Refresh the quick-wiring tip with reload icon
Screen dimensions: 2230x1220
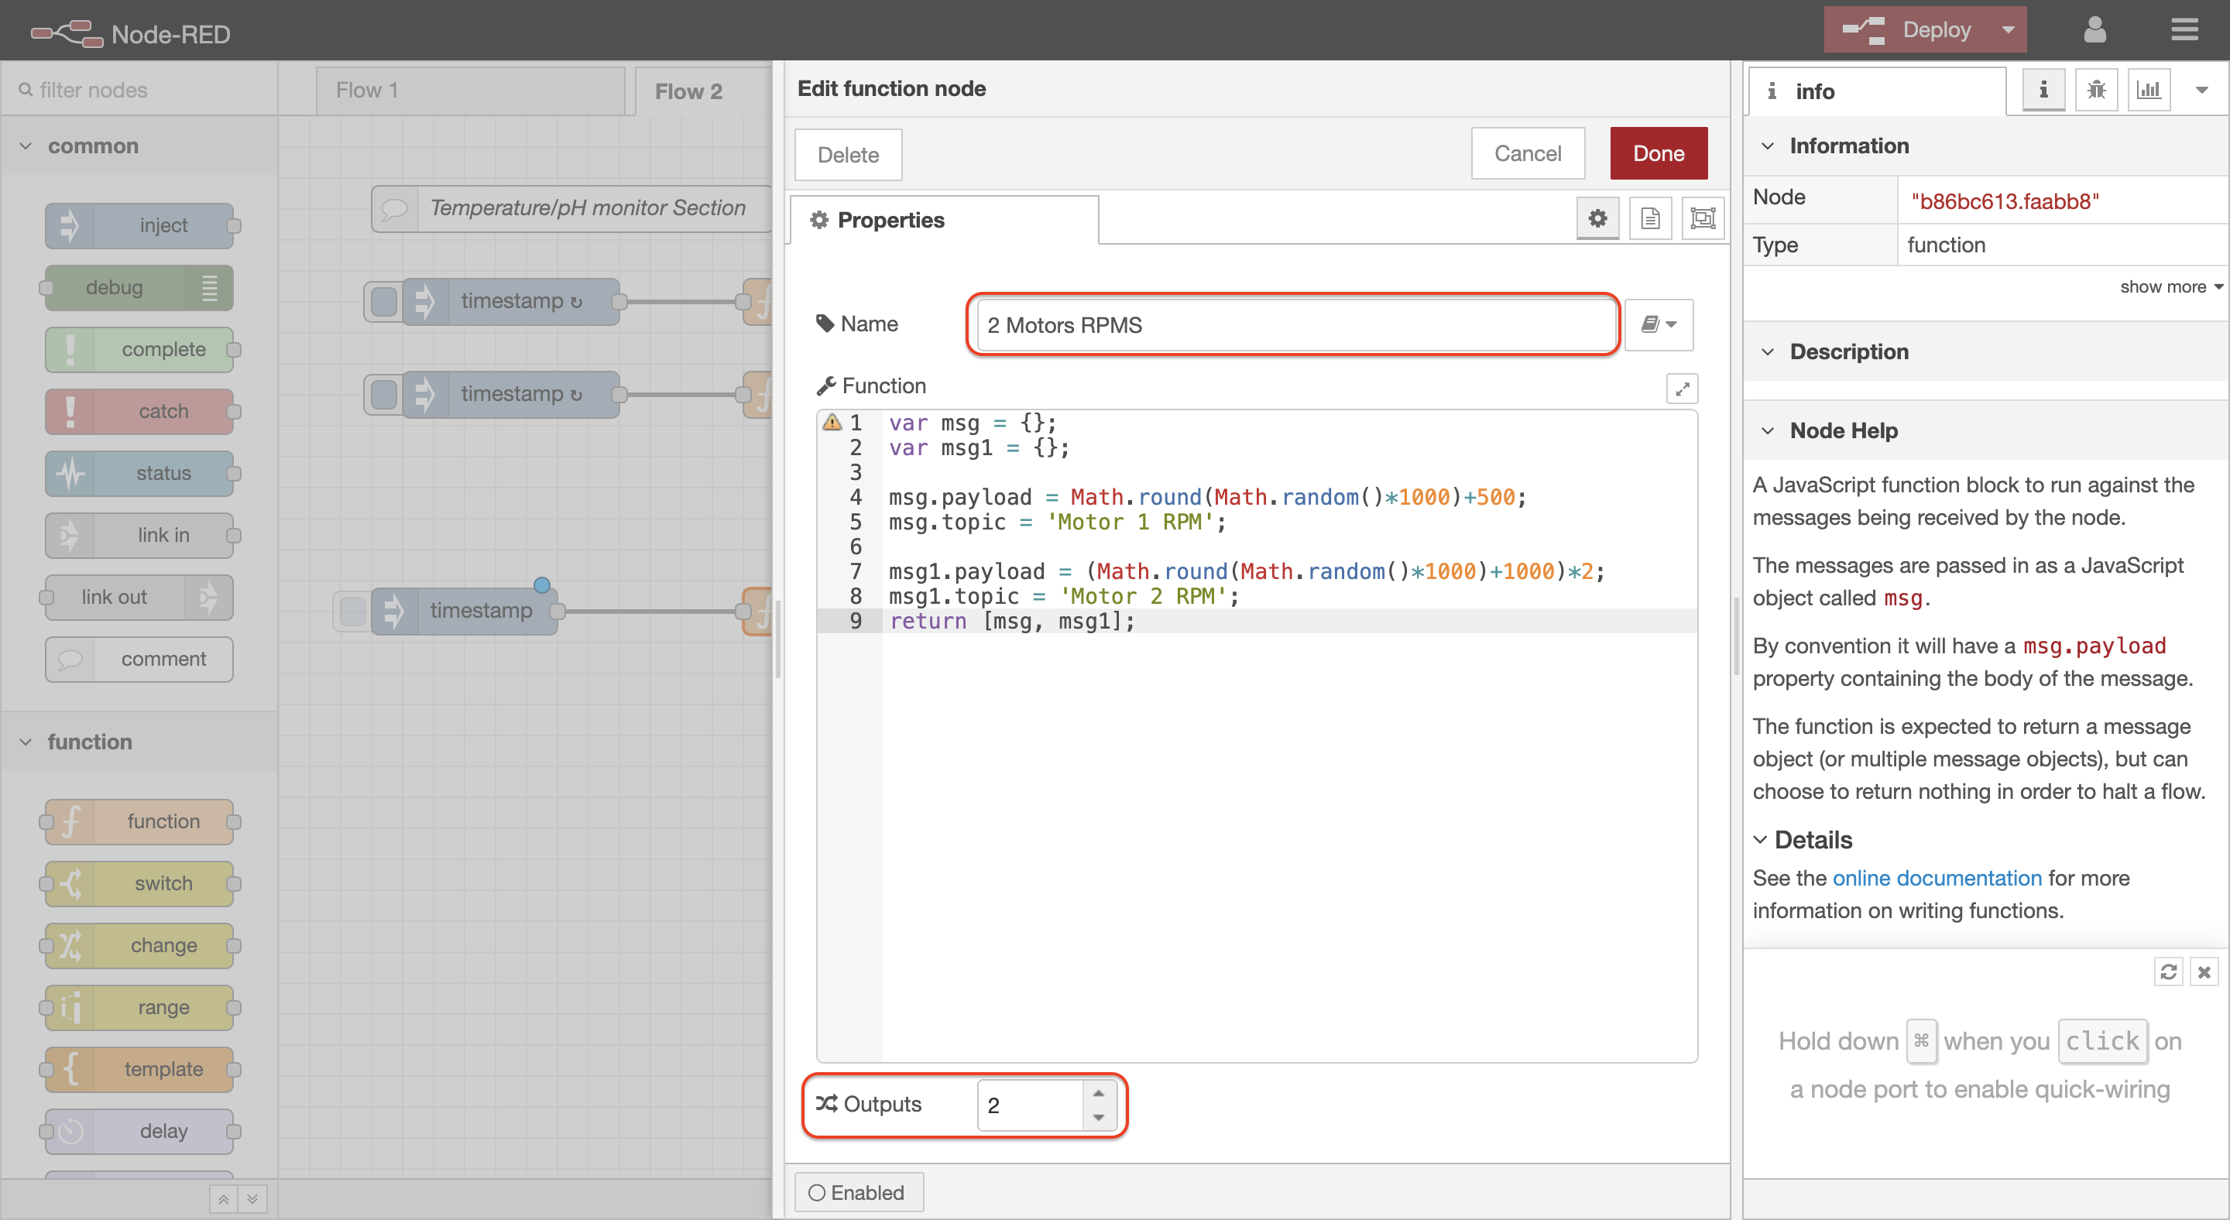point(2168,972)
